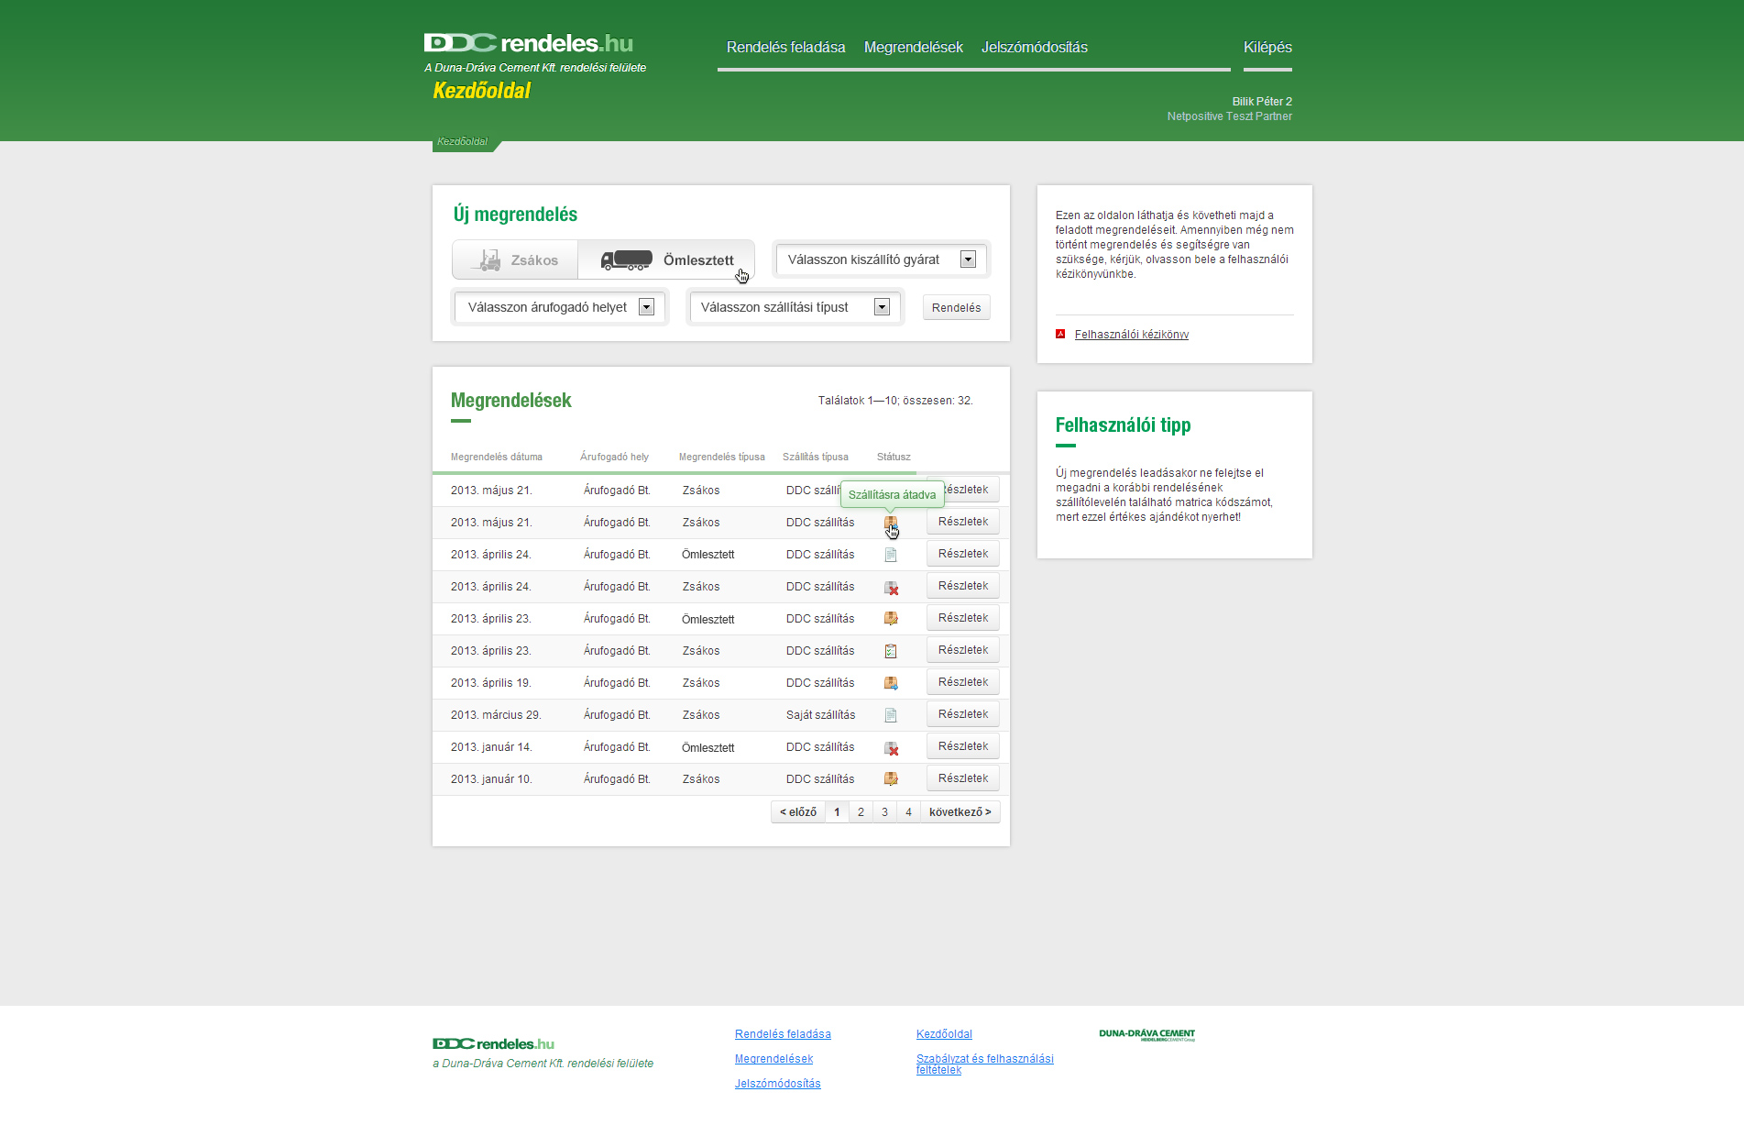Click the footer Jelszómódosítás link

777,1084
